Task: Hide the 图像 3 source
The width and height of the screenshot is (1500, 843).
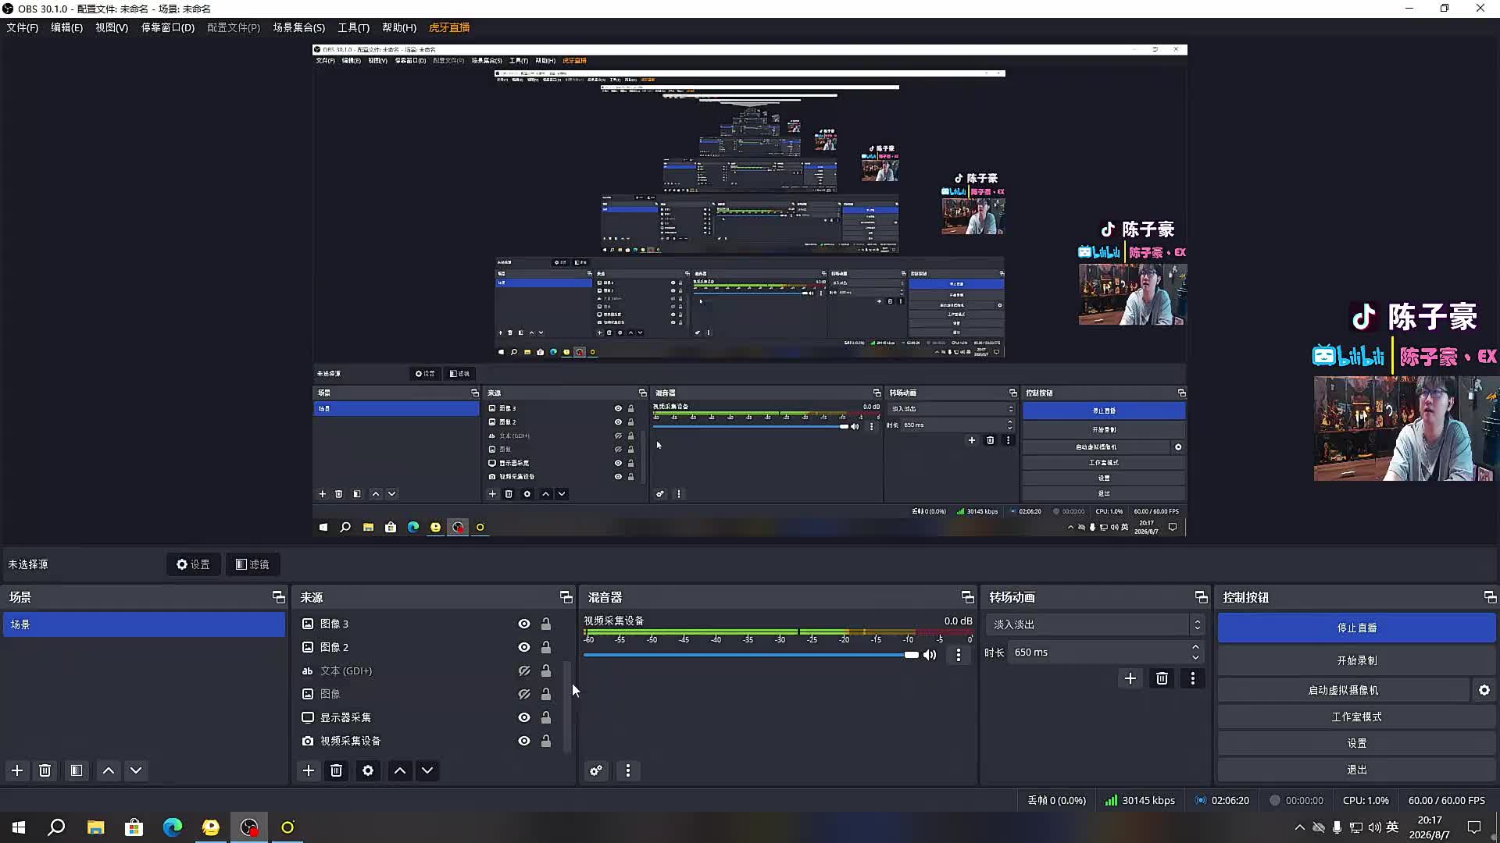Action: 524,624
